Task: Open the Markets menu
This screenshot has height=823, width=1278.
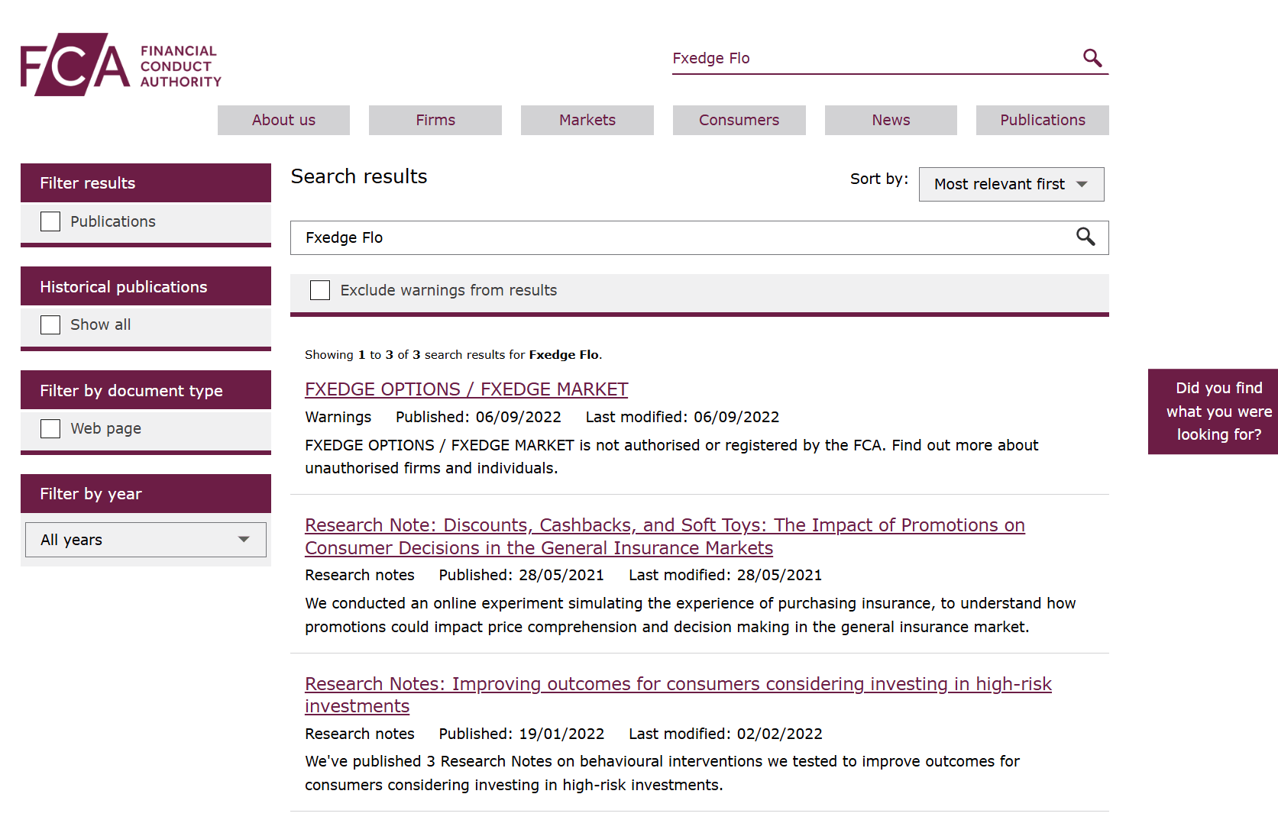Action: point(587,120)
